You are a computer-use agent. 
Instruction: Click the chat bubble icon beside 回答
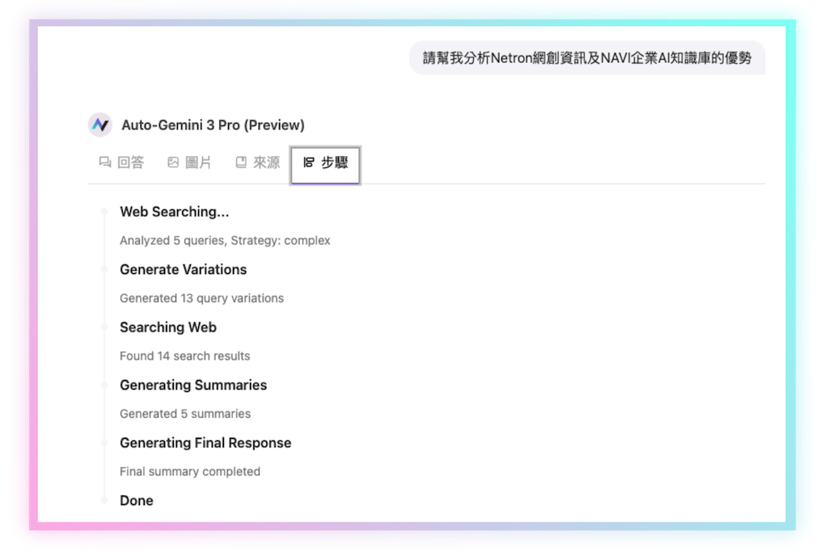(104, 162)
